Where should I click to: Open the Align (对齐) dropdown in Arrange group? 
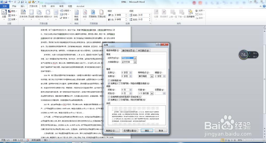(x=200, y=11)
